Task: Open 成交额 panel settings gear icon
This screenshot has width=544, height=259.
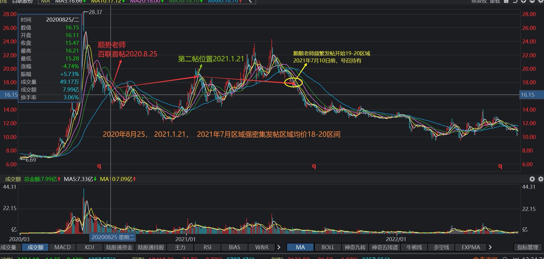Action: 541,179
